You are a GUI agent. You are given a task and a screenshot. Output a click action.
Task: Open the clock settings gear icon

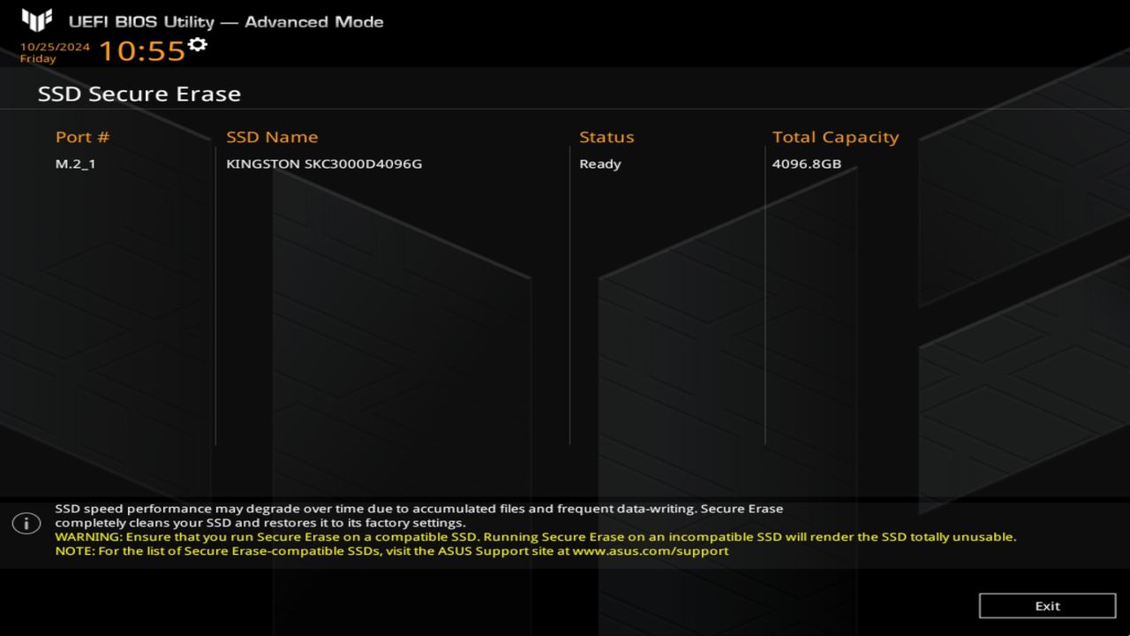[x=198, y=44]
